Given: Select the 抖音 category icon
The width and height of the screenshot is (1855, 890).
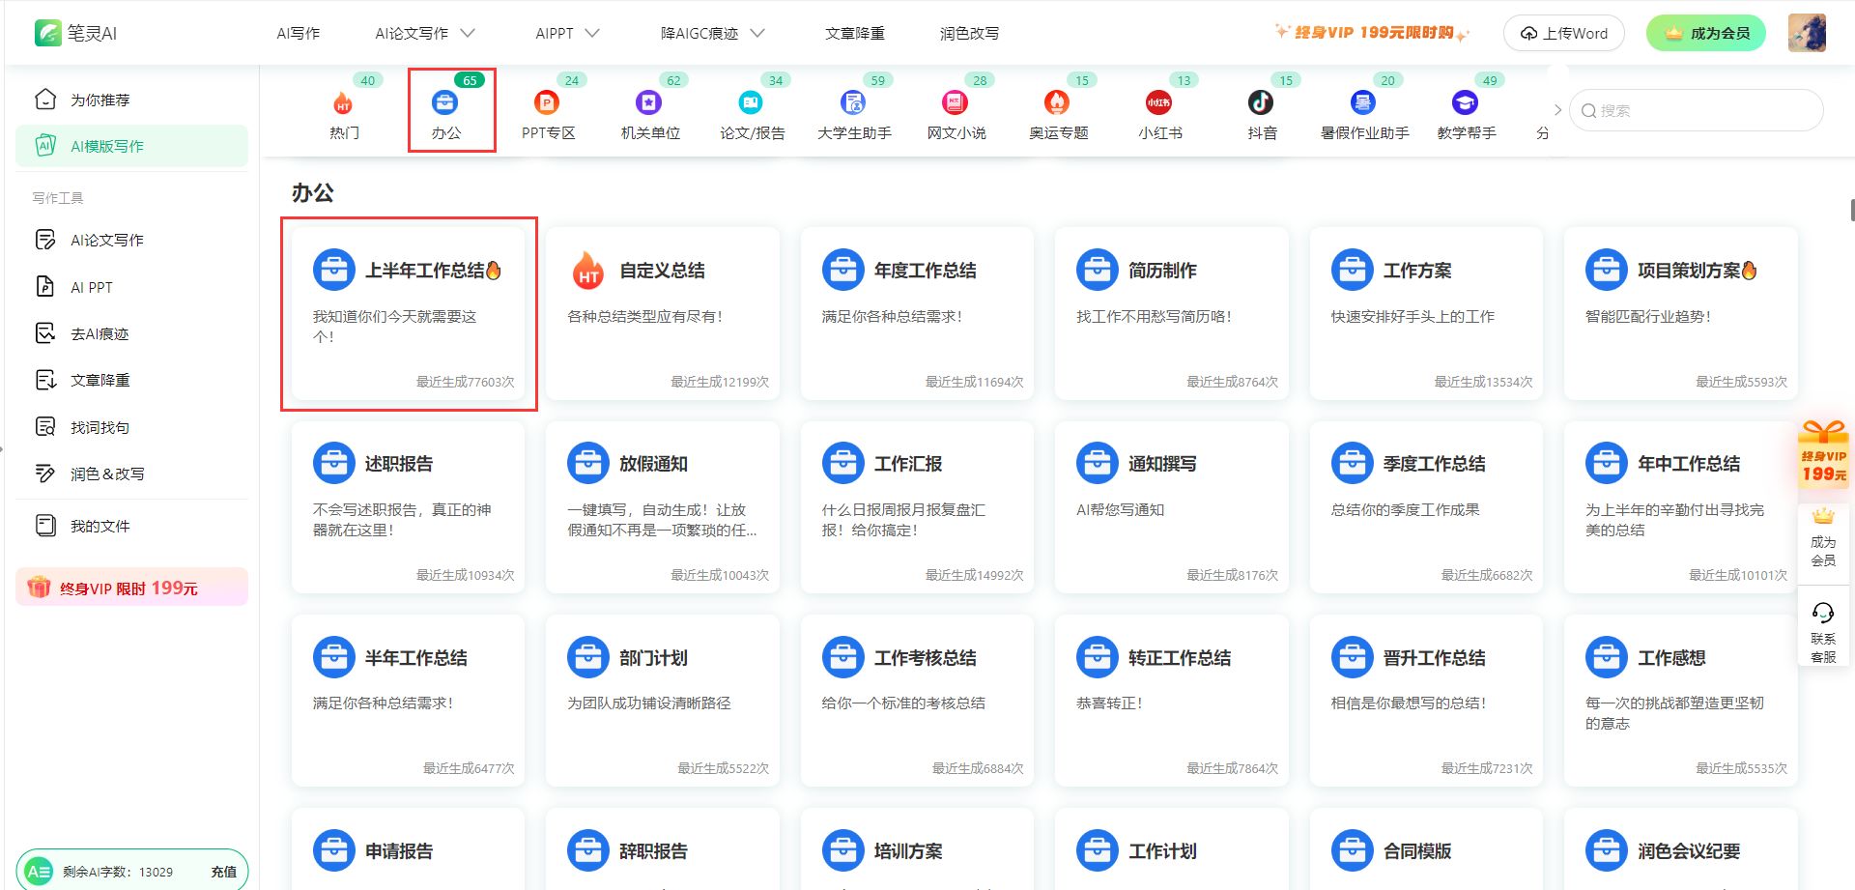Looking at the screenshot, I should (1261, 102).
